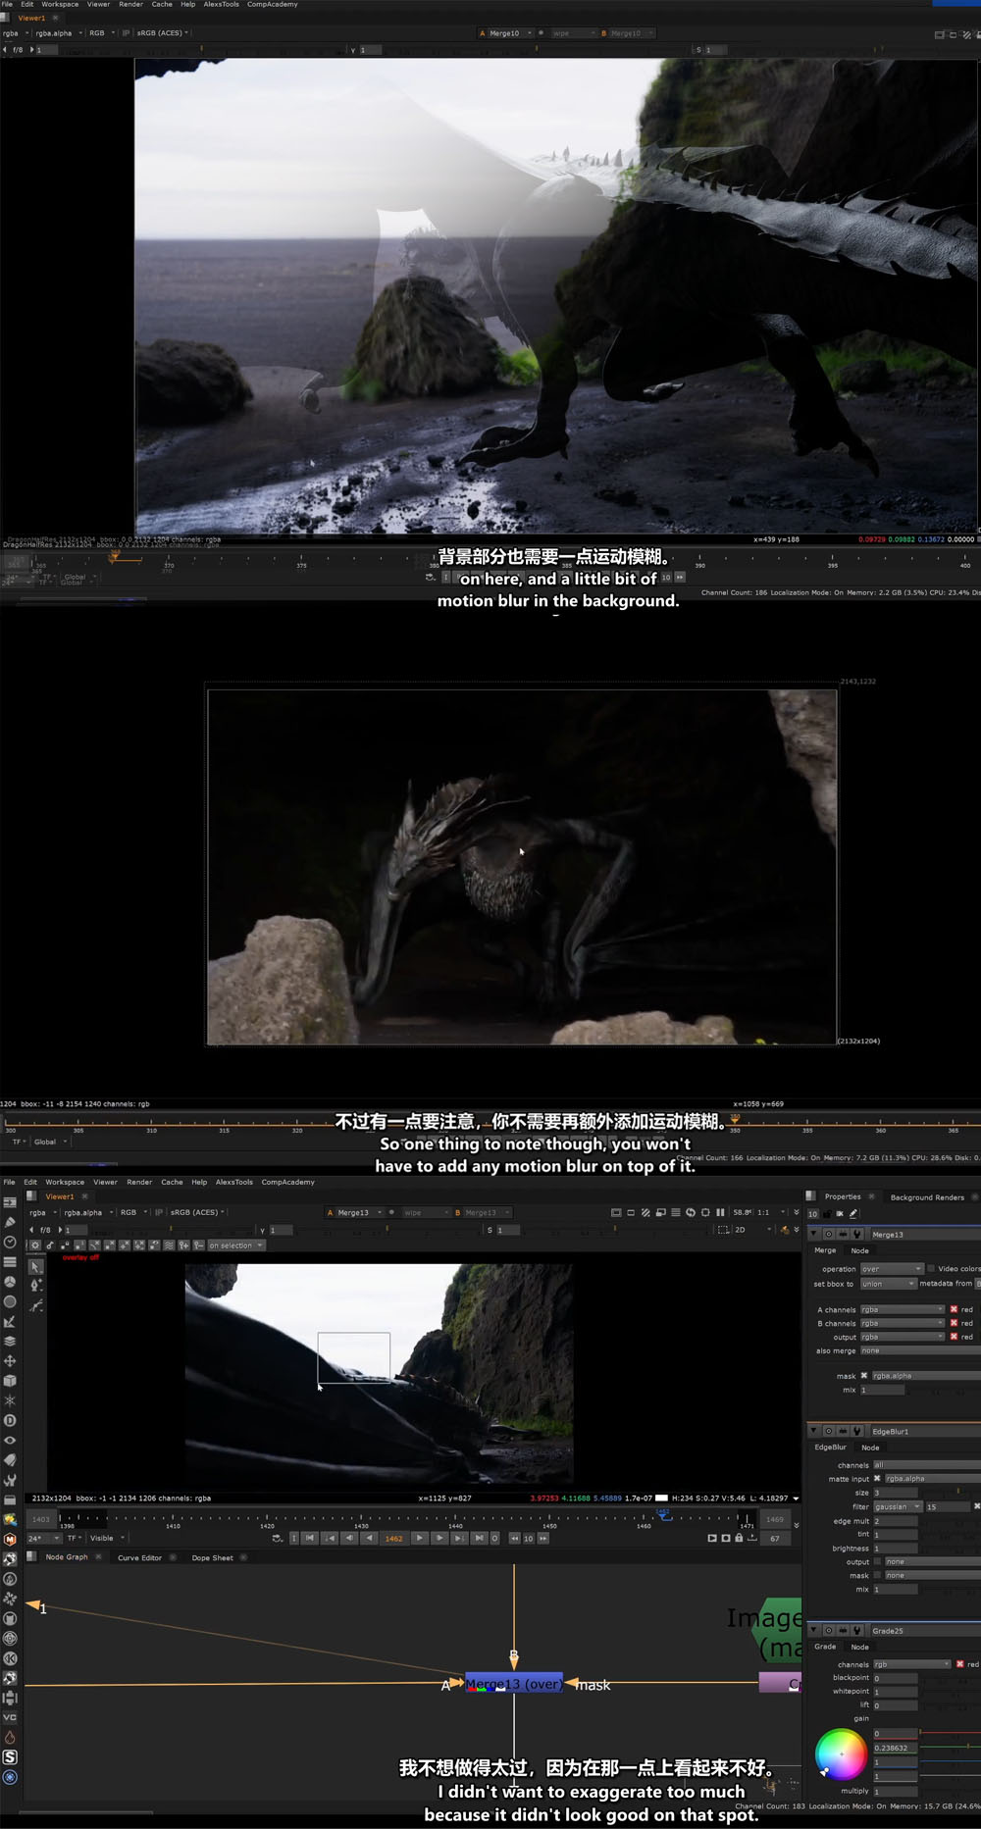Toggle the EdgeBlur output checkbox
This screenshot has width=981, height=1829.
tap(877, 1562)
